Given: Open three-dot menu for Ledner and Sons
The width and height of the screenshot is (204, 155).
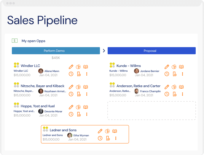Looking at the screenshot, I should 116,138.
